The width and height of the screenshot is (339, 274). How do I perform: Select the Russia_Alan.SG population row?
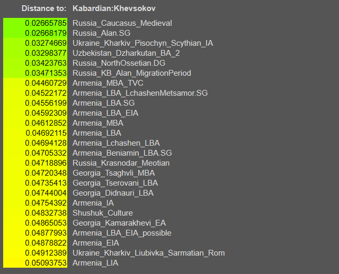click(x=100, y=33)
